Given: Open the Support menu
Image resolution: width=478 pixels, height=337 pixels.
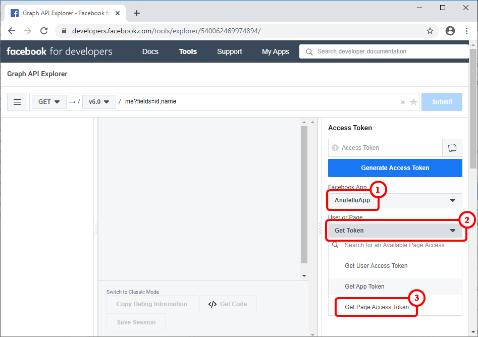Looking at the screenshot, I should [230, 51].
